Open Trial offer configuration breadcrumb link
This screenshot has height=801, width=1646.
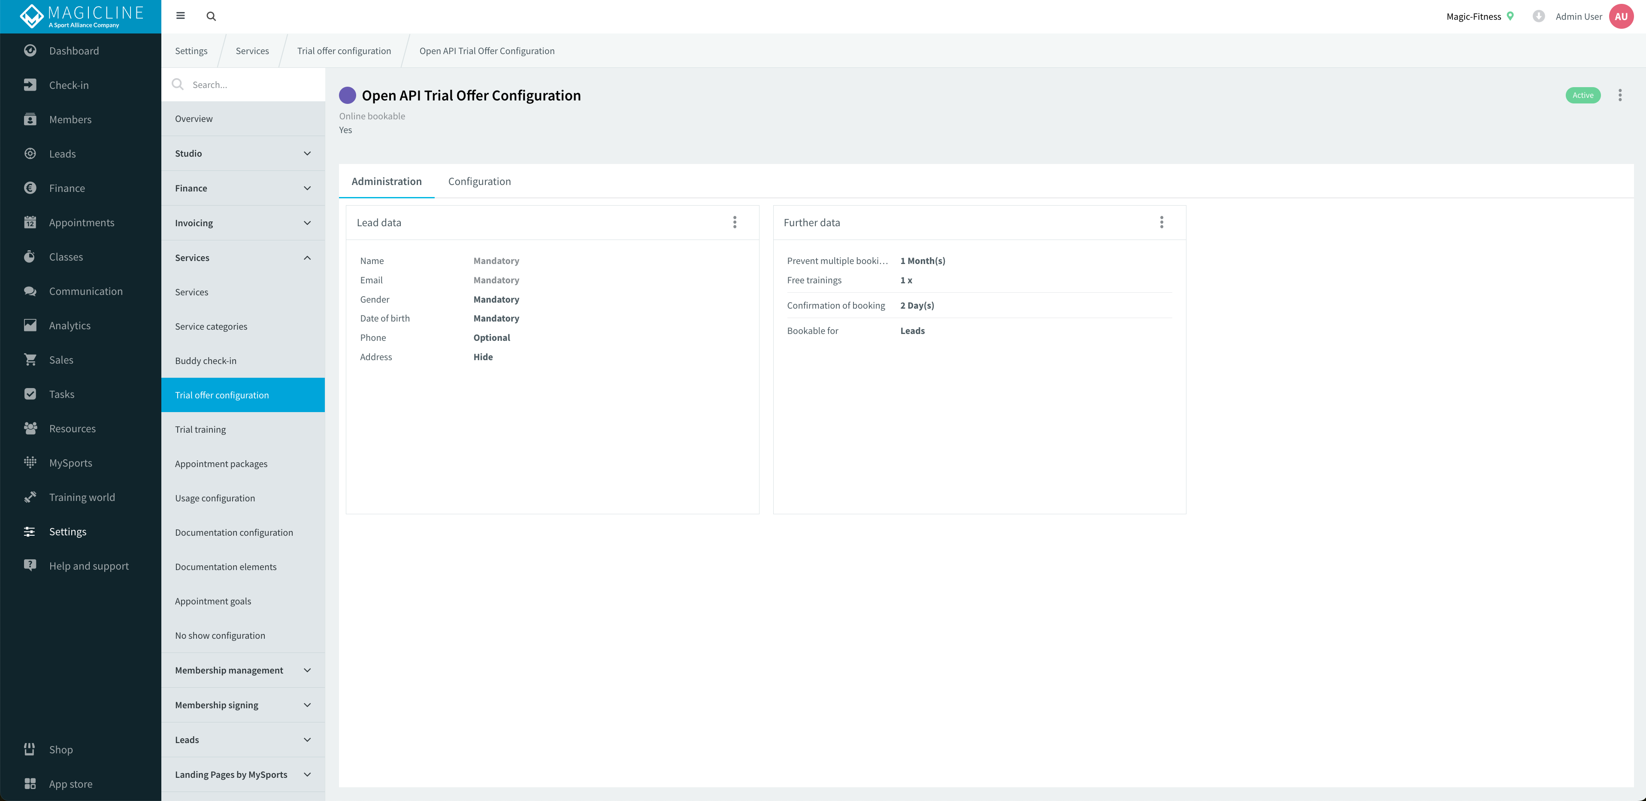coord(344,51)
